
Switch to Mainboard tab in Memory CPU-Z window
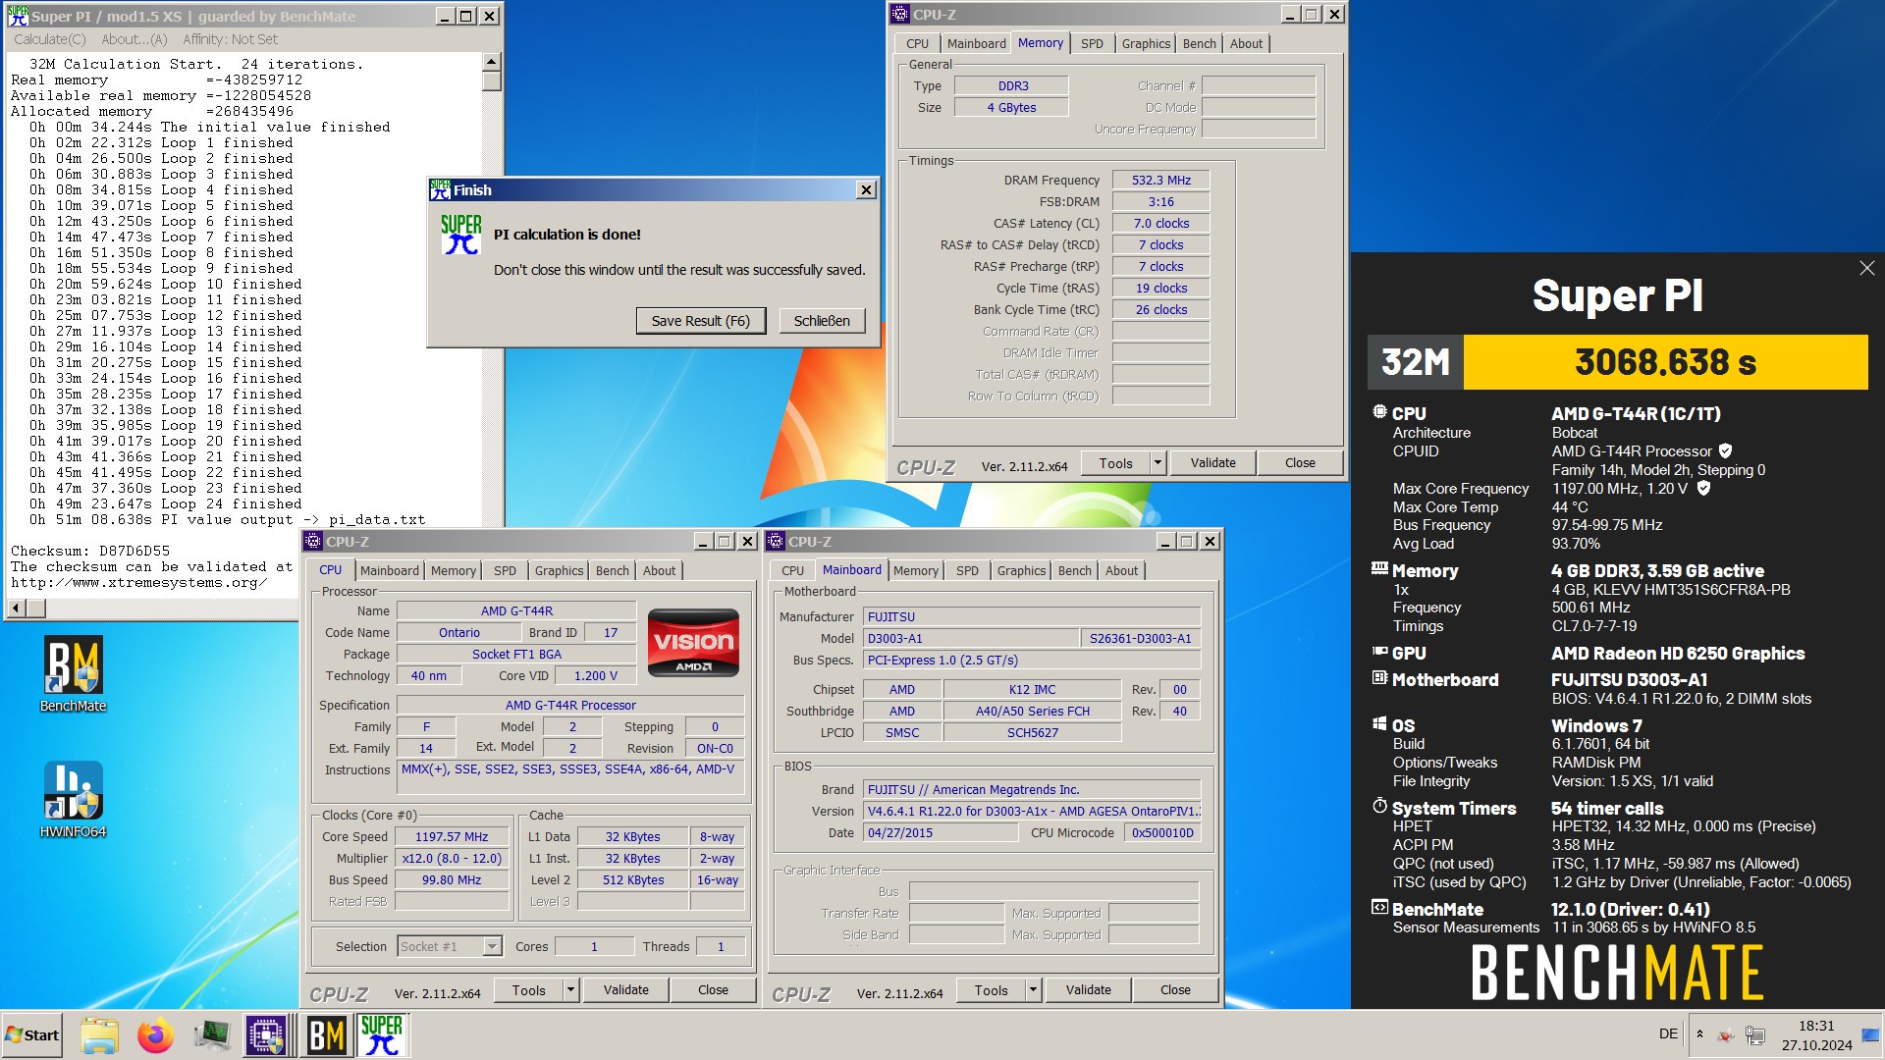coord(976,44)
